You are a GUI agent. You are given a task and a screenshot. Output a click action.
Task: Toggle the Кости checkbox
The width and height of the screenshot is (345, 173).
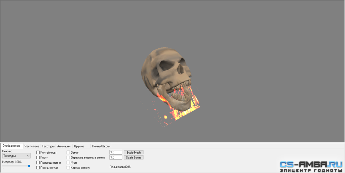[38, 157]
